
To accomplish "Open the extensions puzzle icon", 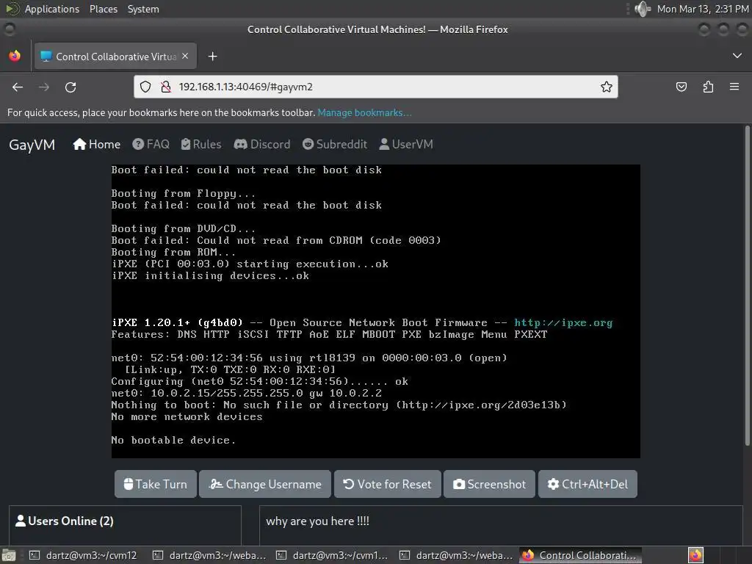I will pos(708,87).
